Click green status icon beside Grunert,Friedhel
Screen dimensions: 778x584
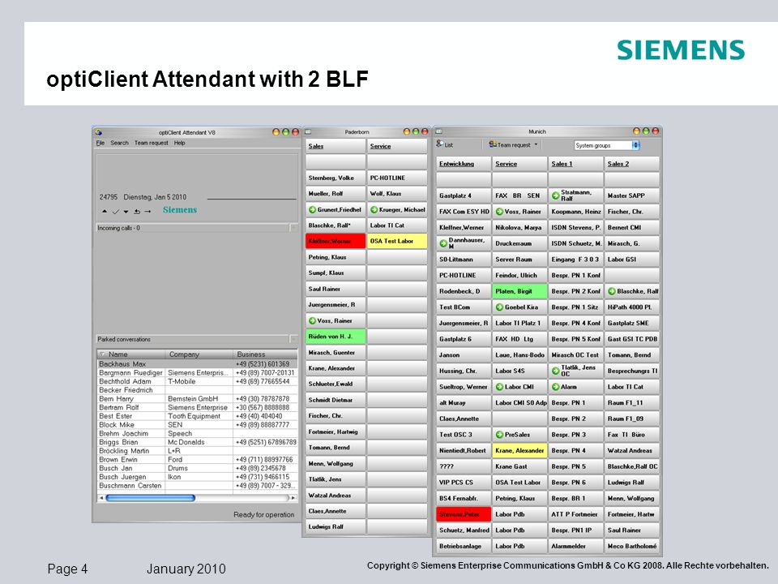click(312, 209)
